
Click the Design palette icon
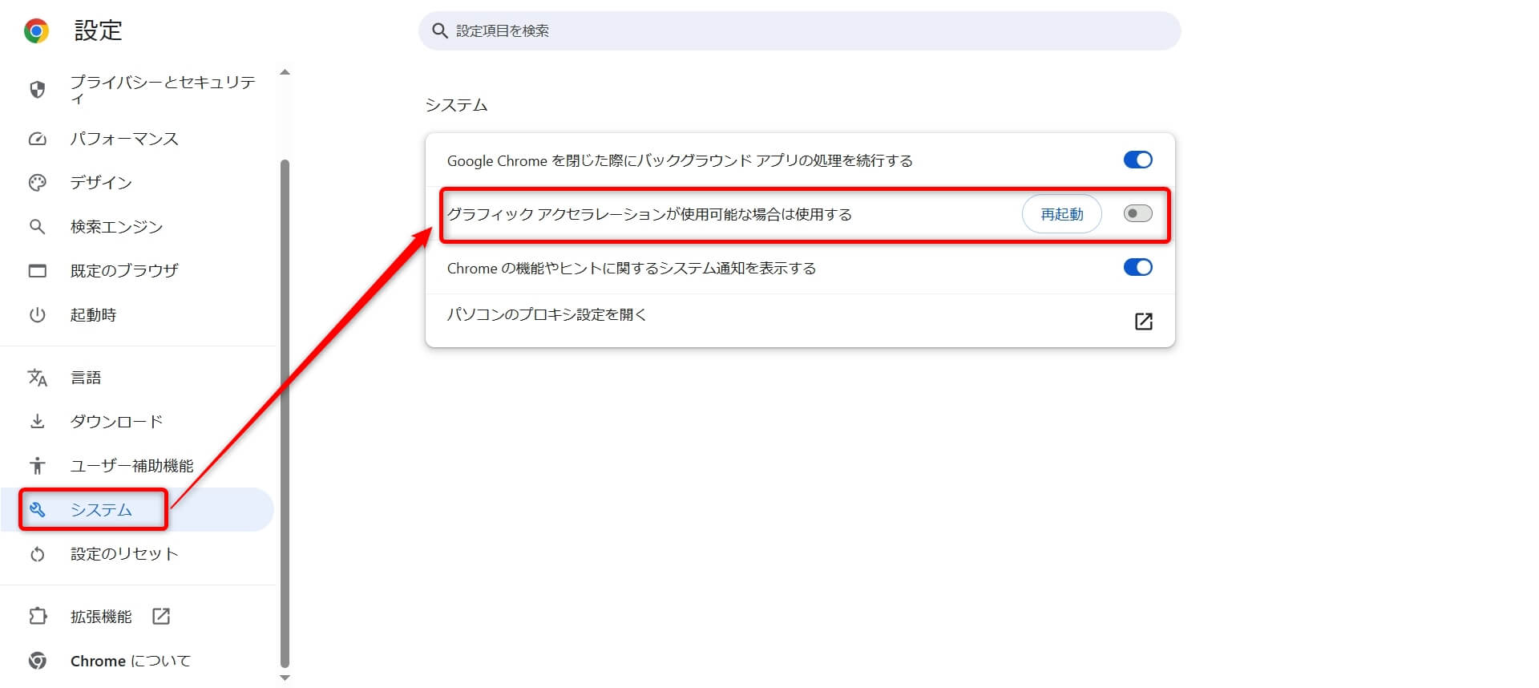(x=37, y=183)
